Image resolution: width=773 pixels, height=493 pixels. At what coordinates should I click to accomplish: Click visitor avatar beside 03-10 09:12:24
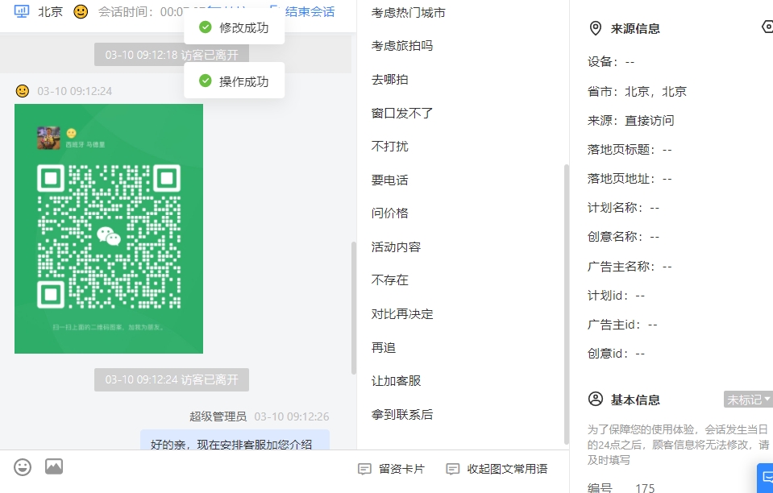(23, 90)
